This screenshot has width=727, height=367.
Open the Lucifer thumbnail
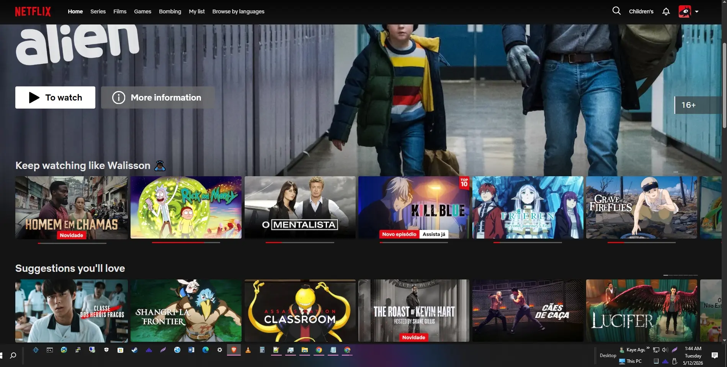(x=642, y=311)
